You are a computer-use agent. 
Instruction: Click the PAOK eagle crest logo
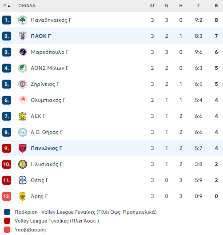click(x=23, y=36)
